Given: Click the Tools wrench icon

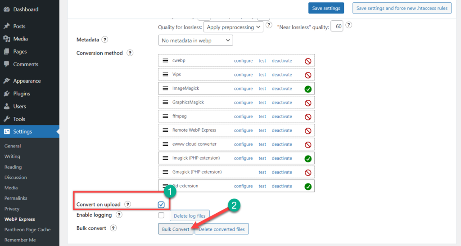Looking at the screenshot, I should pyautogui.click(x=6, y=119).
